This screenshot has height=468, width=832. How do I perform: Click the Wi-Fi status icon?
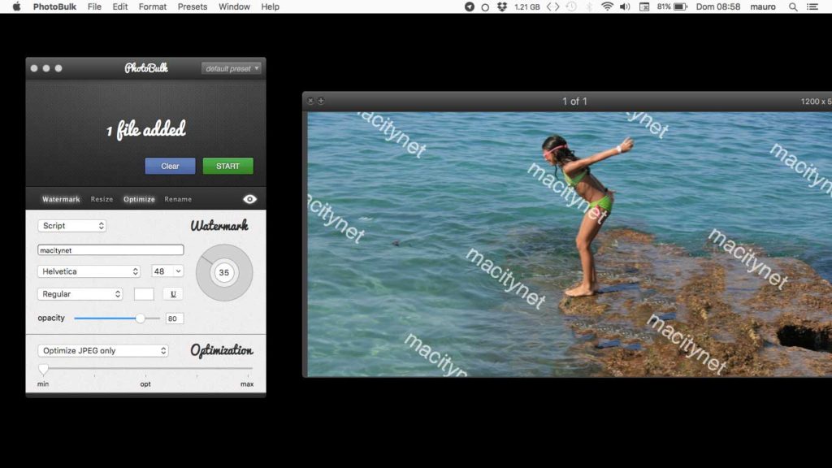click(607, 6)
